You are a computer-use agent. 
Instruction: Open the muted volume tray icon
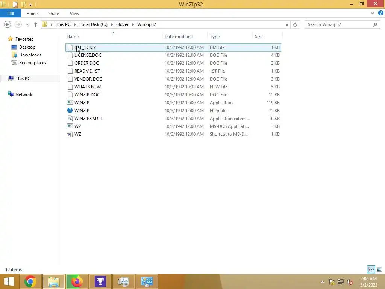[350, 282]
